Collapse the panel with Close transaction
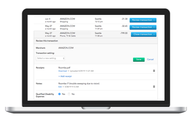193x126 pixels. click(143, 34)
